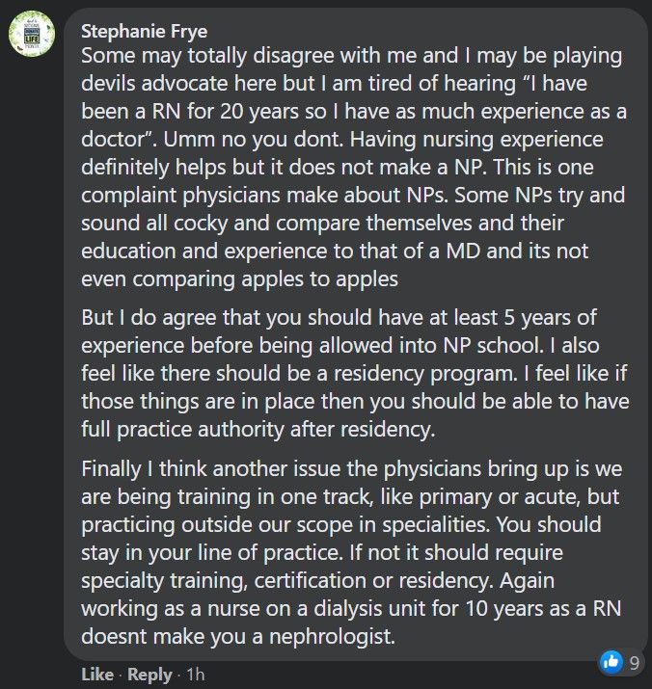Open the Stephanie Frye profile name link
652x689 pixels.
click(x=145, y=32)
